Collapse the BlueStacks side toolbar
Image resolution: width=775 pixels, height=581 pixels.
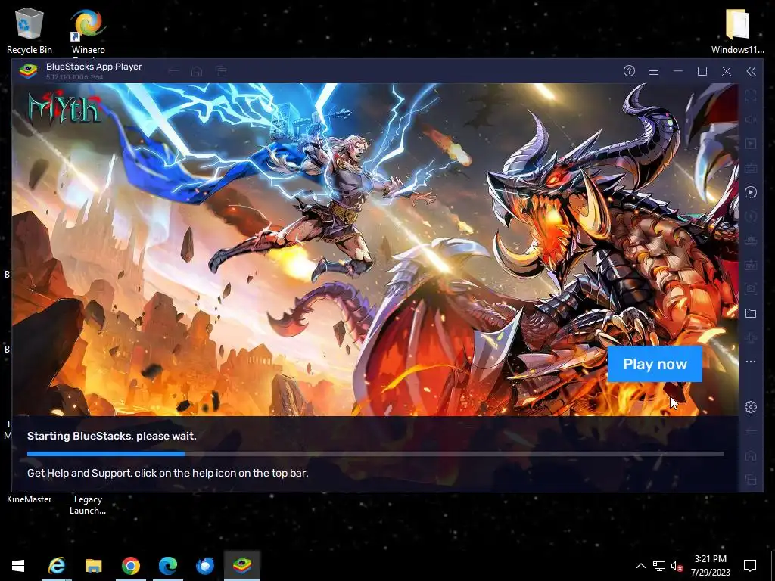click(751, 71)
